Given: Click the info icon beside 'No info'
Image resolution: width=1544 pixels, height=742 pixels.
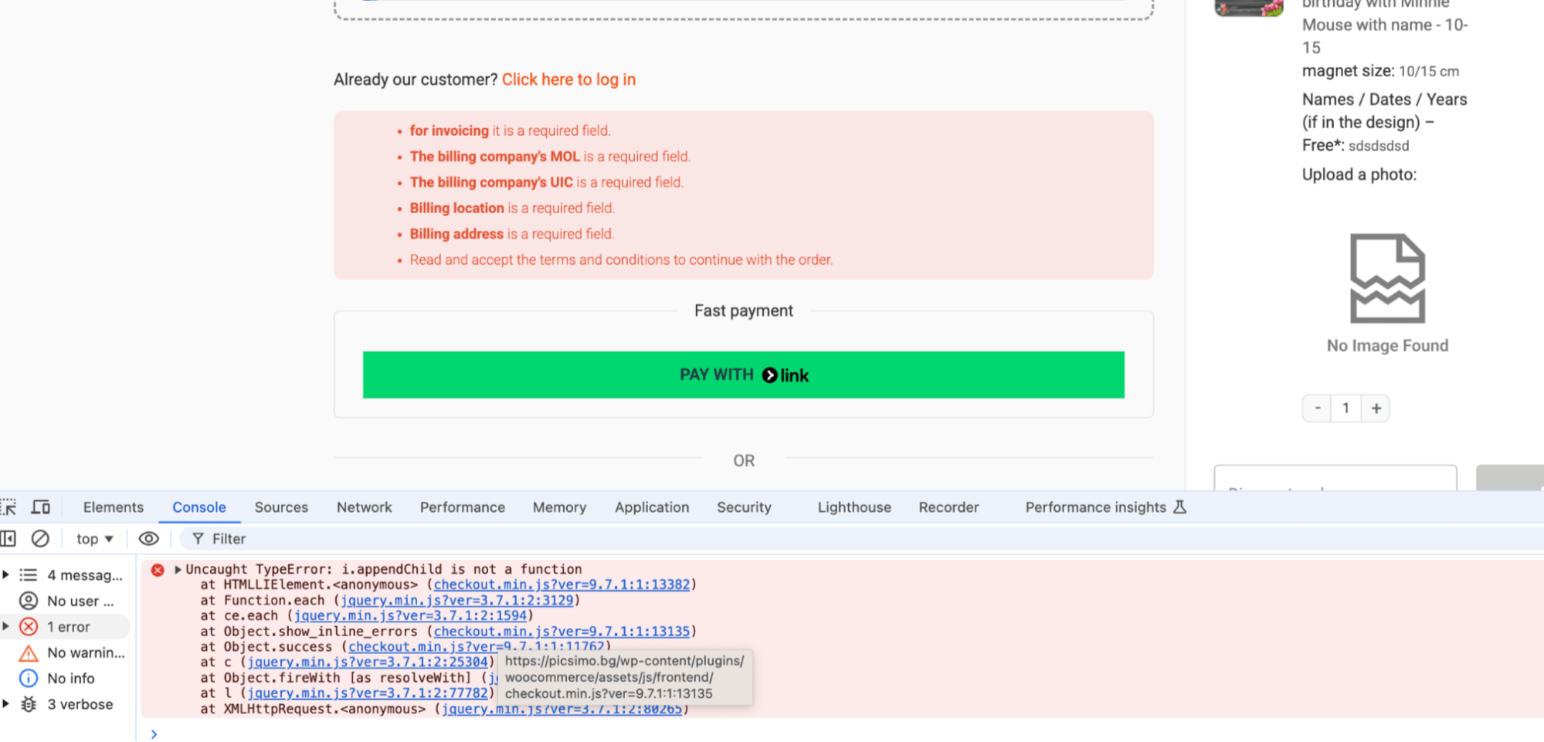Looking at the screenshot, I should tap(29, 678).
